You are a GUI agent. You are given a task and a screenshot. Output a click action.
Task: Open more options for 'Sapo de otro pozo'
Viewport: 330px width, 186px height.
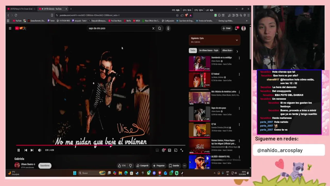(x=239, y=109)
